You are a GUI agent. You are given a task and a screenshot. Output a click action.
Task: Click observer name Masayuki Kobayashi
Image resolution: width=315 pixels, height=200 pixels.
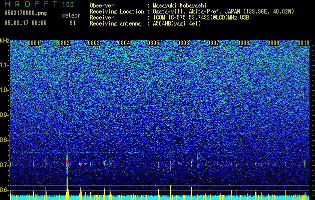tap(180, 5)
